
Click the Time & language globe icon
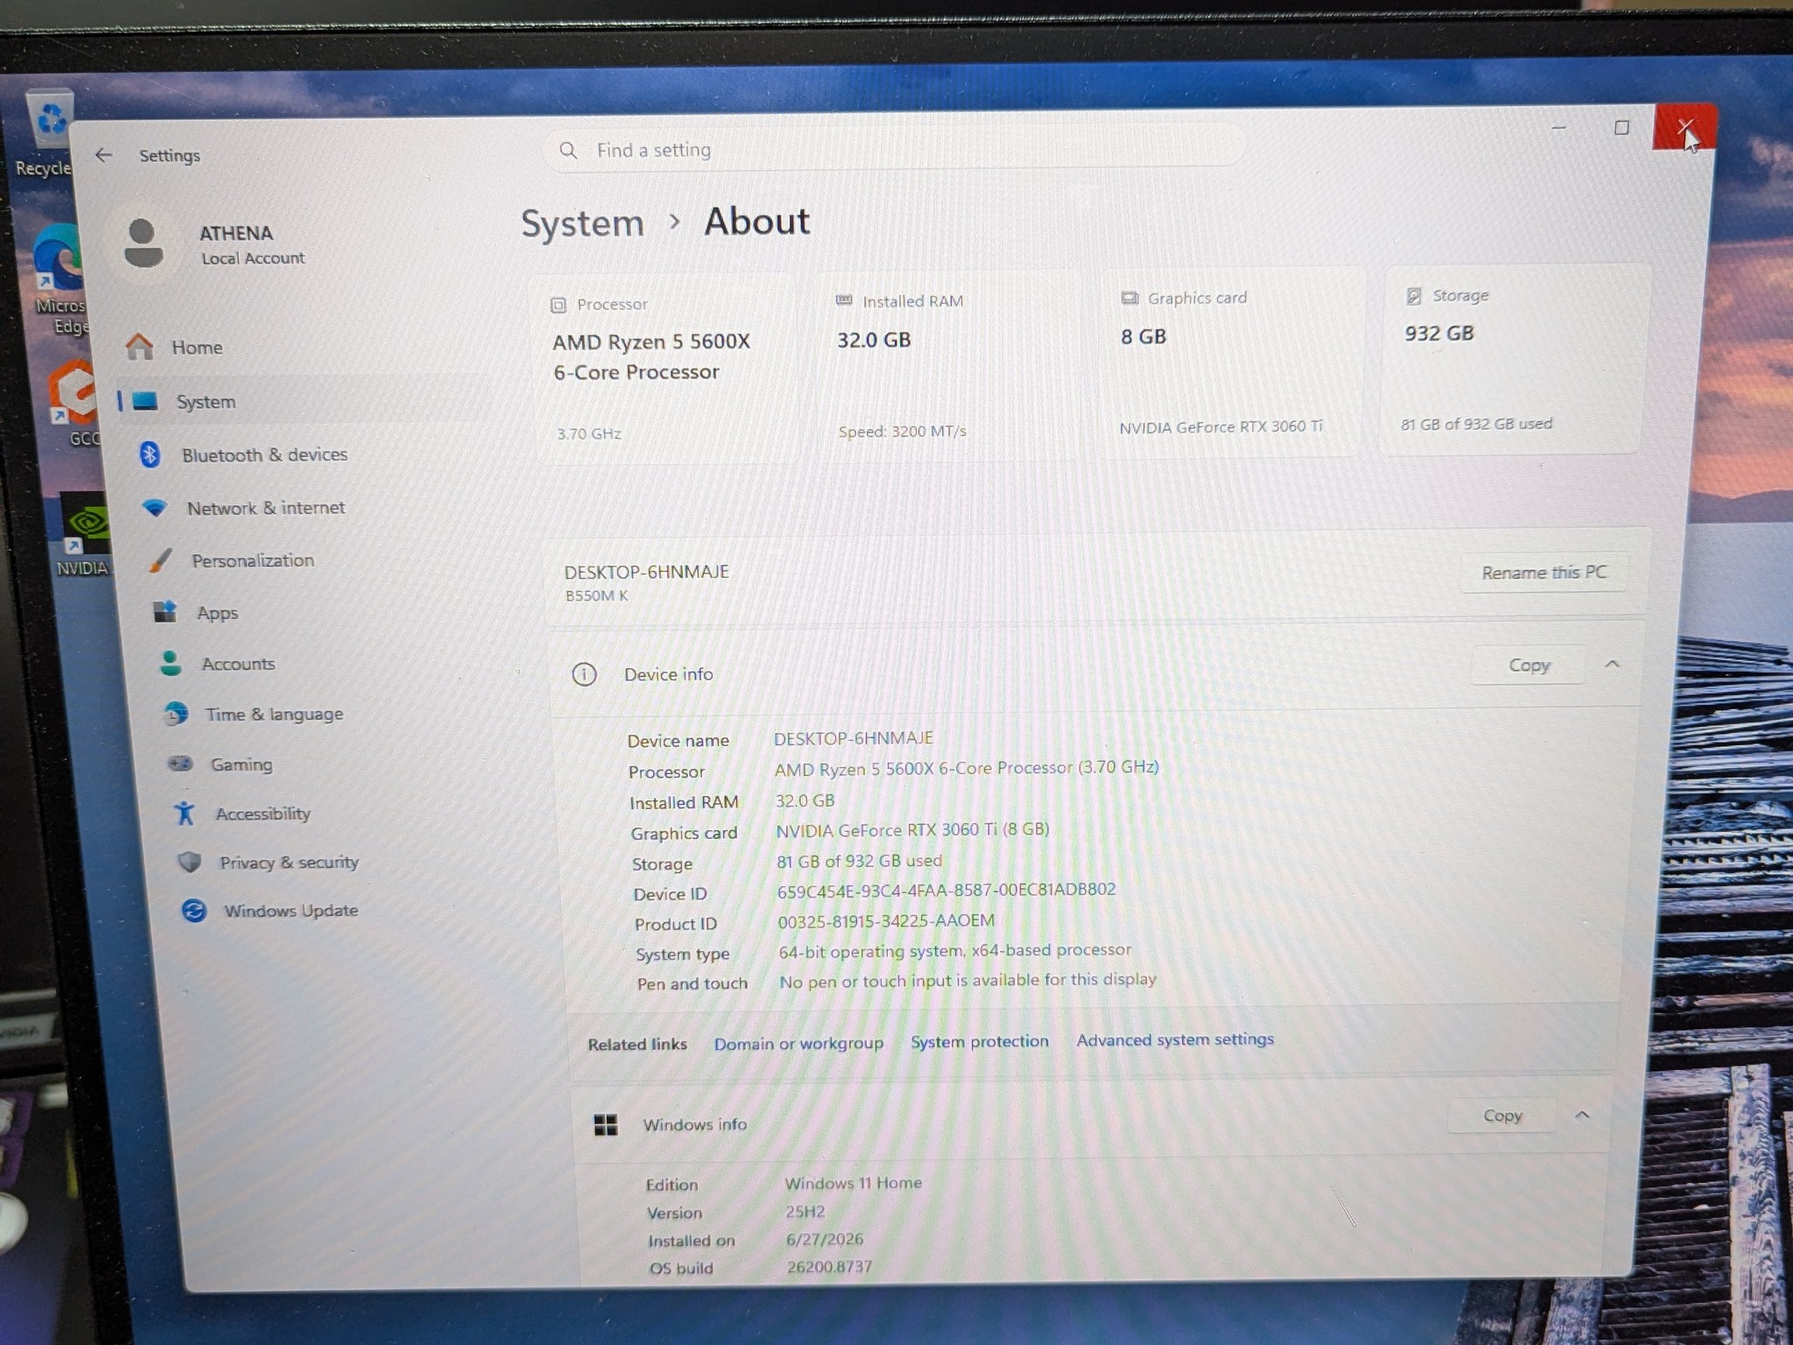click(x=176, y=714)
